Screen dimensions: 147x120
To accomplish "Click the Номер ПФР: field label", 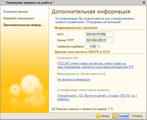I will point(66,40).
